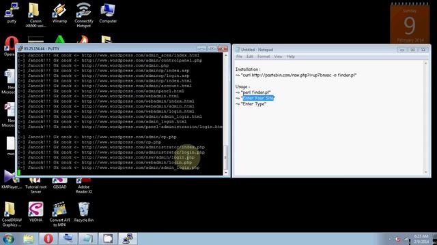Click the admin/account.html line in PuTTY
The image size is (437, 245).
tap(104, 86)
